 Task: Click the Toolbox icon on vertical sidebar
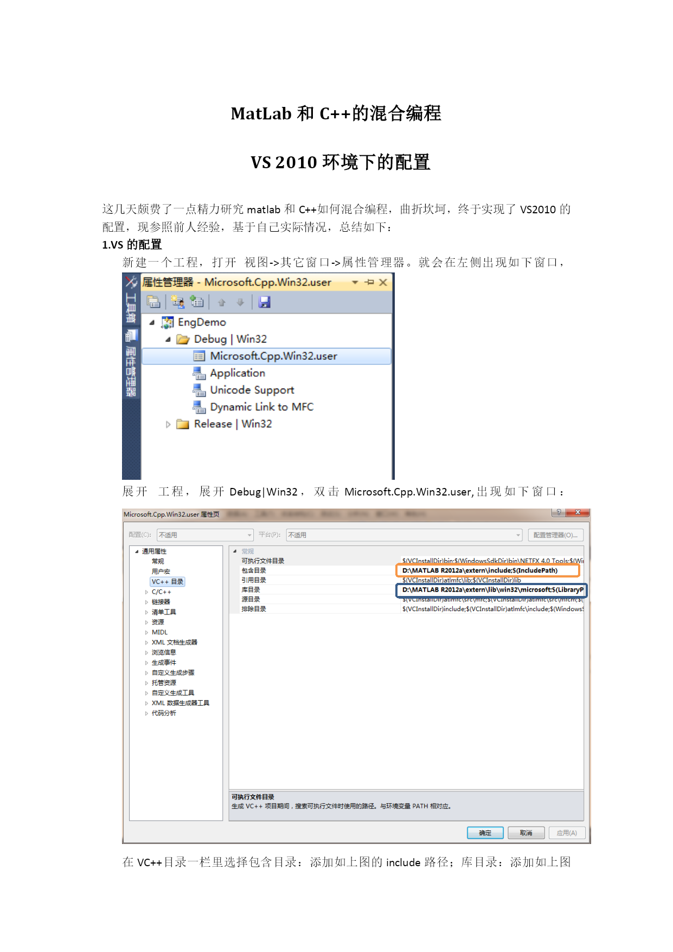(131, 282)
